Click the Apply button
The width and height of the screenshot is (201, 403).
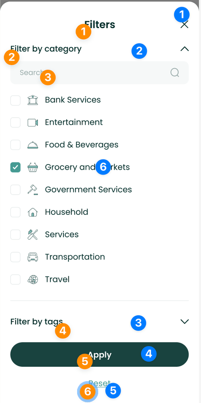point(99,354)
